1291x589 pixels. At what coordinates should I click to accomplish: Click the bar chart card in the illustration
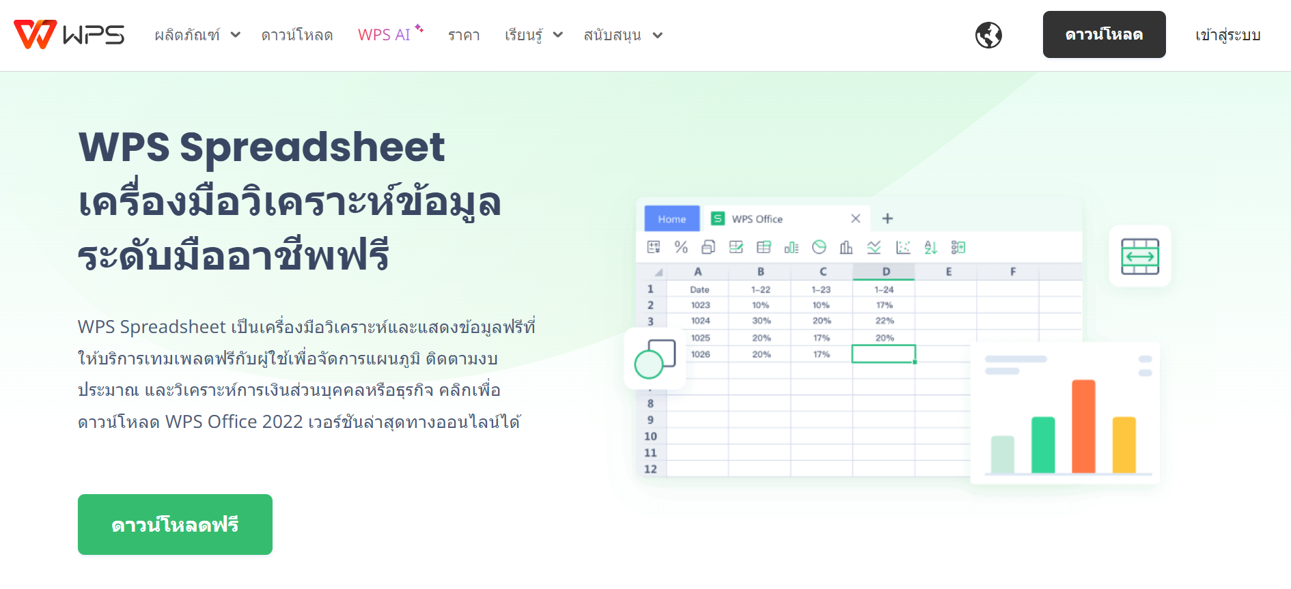point(1065,413)
